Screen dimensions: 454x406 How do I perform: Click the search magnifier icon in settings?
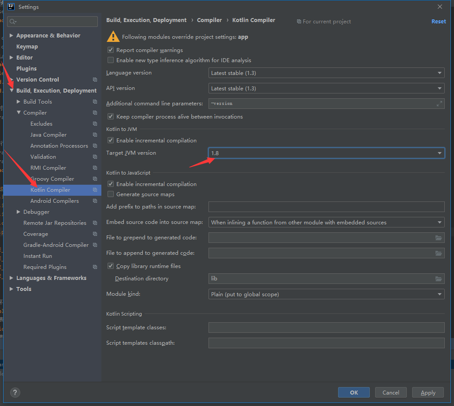[12, 22]
